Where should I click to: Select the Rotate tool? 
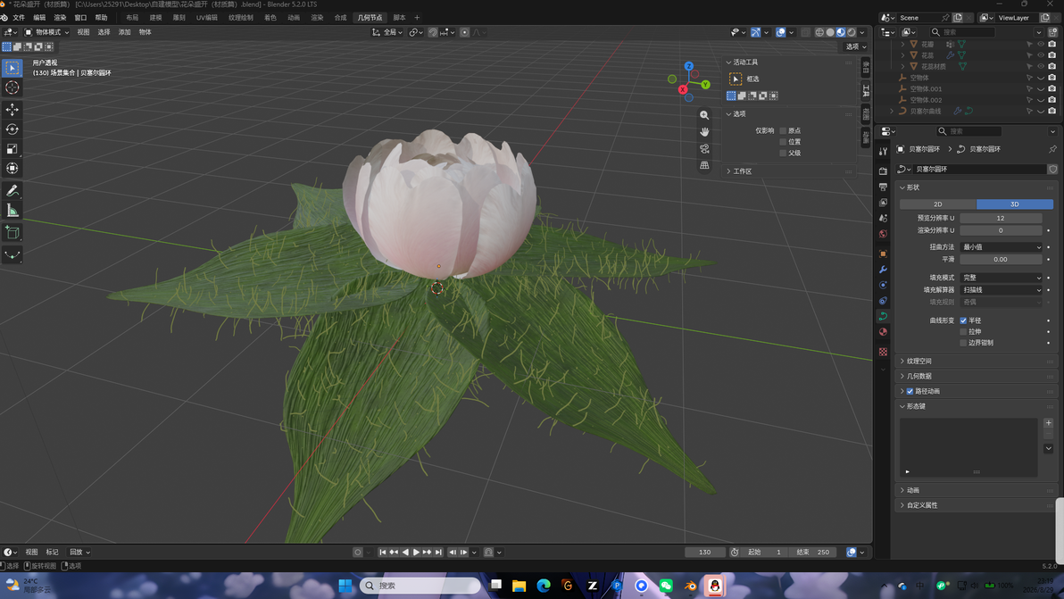(x=12, y=129)
